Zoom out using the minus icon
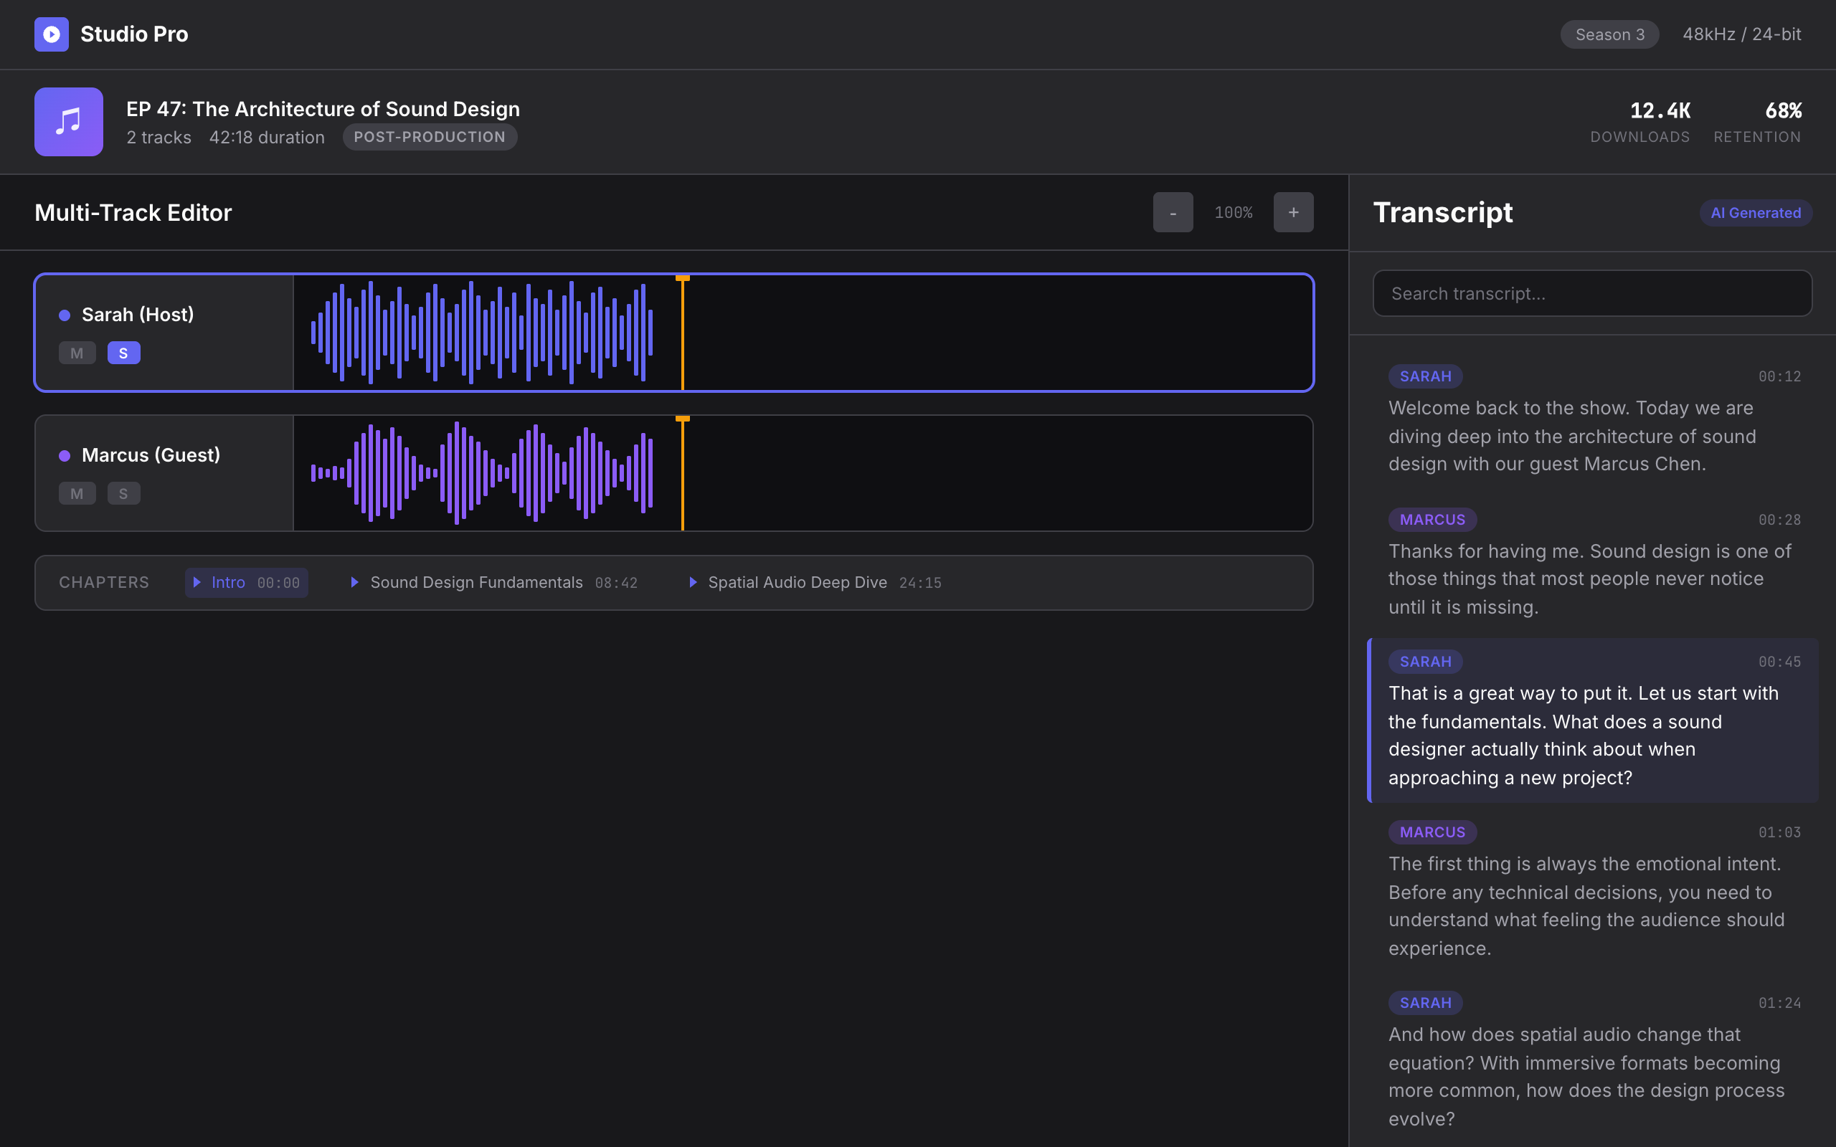1836x1147 pixels. [1172, 212]
